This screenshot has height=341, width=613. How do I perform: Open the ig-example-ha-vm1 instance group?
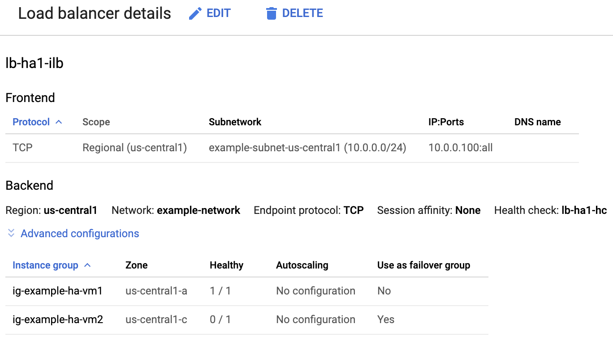(x=58, y=290)
